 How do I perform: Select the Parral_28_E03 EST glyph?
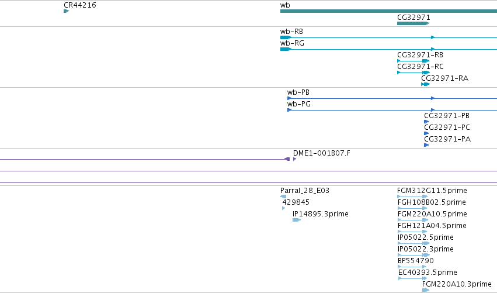[283, 197]
